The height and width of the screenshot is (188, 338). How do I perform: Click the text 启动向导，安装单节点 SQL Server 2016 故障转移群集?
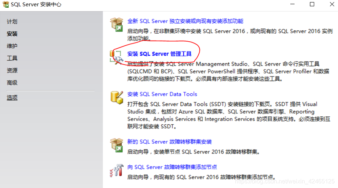tap(193, 152)
